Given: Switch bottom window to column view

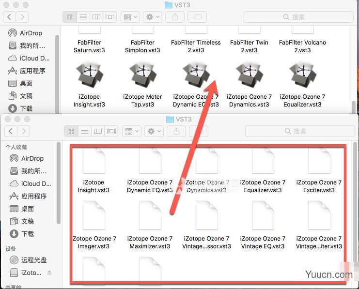Looking at the screenshot, I should pyautogui.click(x=98, y=131).
